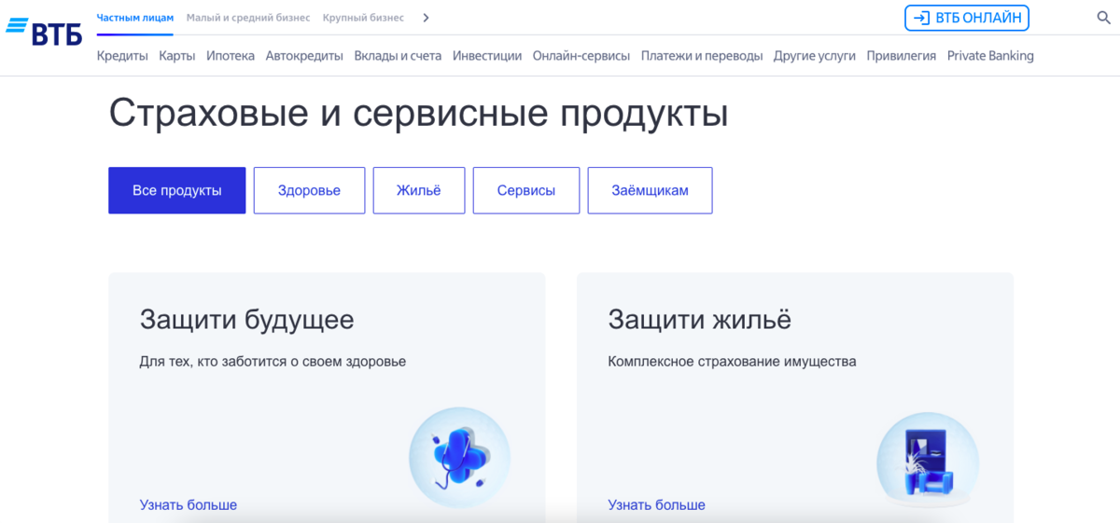Open the Вклады и счета menu
The image size is (1120, 523).
click(x=398, y=56)
